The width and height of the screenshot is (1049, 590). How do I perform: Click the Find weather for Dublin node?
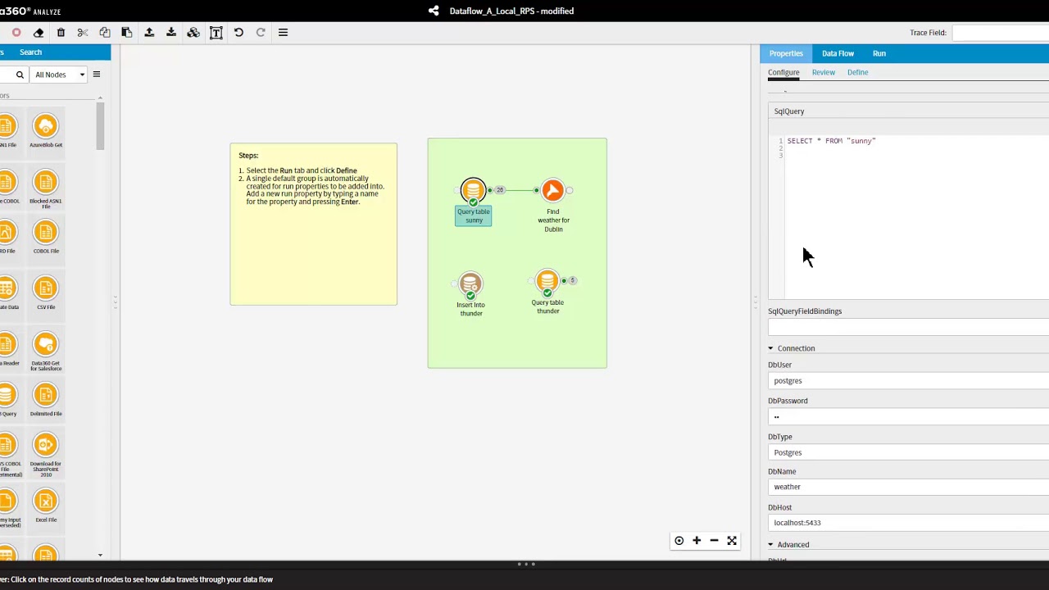coord(552,191)
